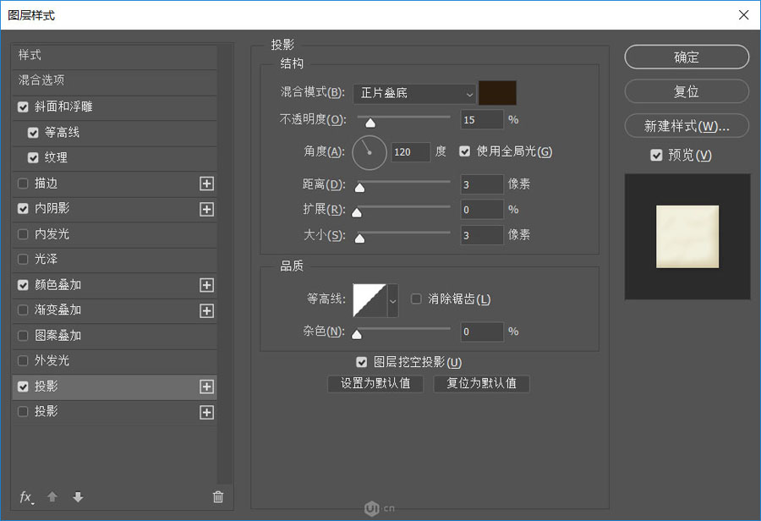This screenshot has height=521, width=761.
Task: Select the 混合选项 entry in style list
Action: click(51, 82)
